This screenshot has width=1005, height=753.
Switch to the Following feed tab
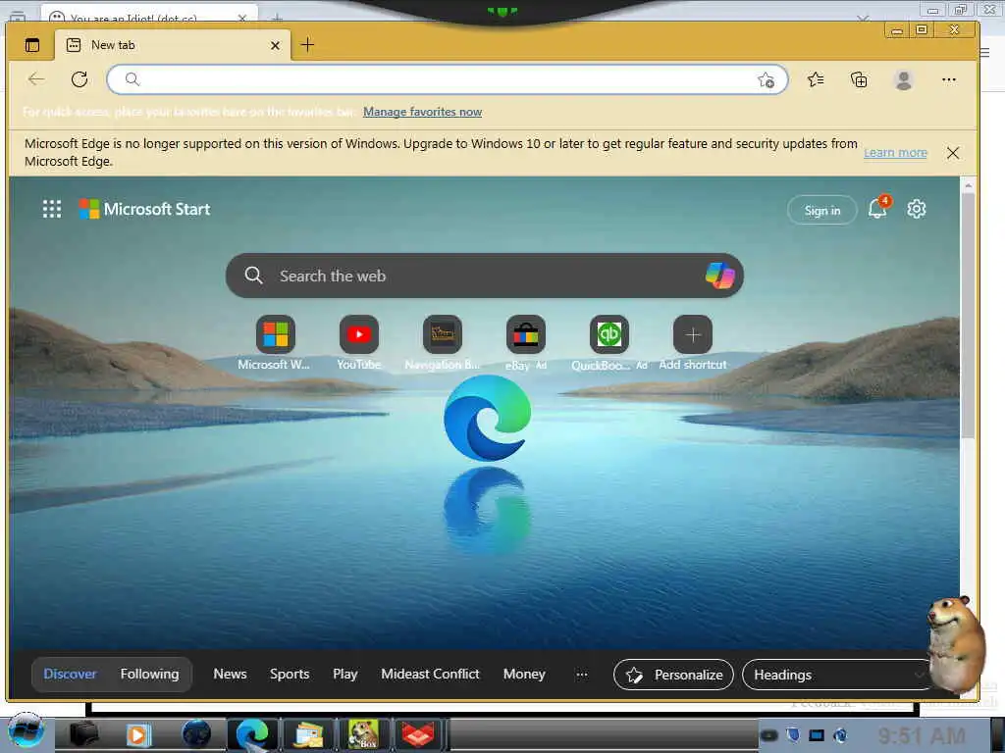[x=149, y=675]
